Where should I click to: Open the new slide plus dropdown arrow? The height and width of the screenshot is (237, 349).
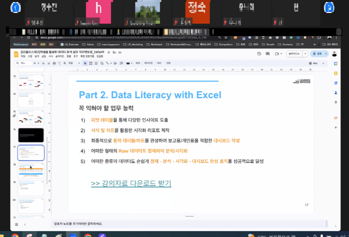click(38, 63)
